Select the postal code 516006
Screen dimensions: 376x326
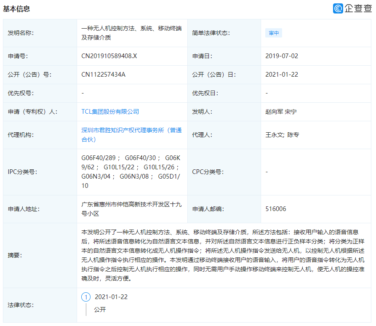pyautogui.click(x=275, y=209)
